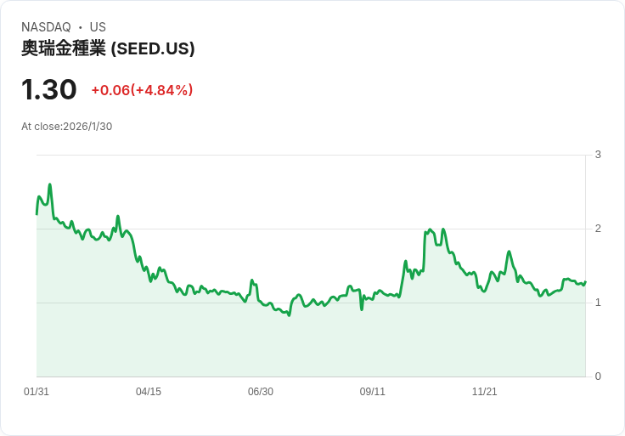Click the 1.30 current price

(49, 89)
